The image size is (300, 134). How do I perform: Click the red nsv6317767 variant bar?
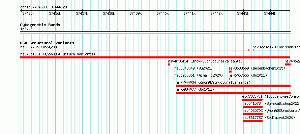252,121
